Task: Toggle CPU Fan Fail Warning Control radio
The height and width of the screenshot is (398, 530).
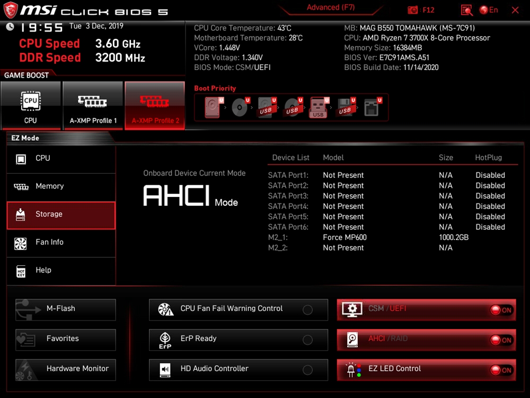Action: click(x=307, y=310)
